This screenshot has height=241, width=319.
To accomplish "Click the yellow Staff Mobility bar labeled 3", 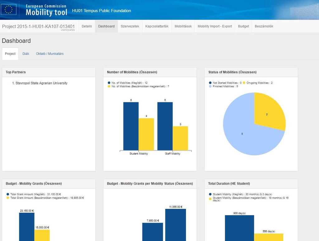I will (x=180, y=138).
